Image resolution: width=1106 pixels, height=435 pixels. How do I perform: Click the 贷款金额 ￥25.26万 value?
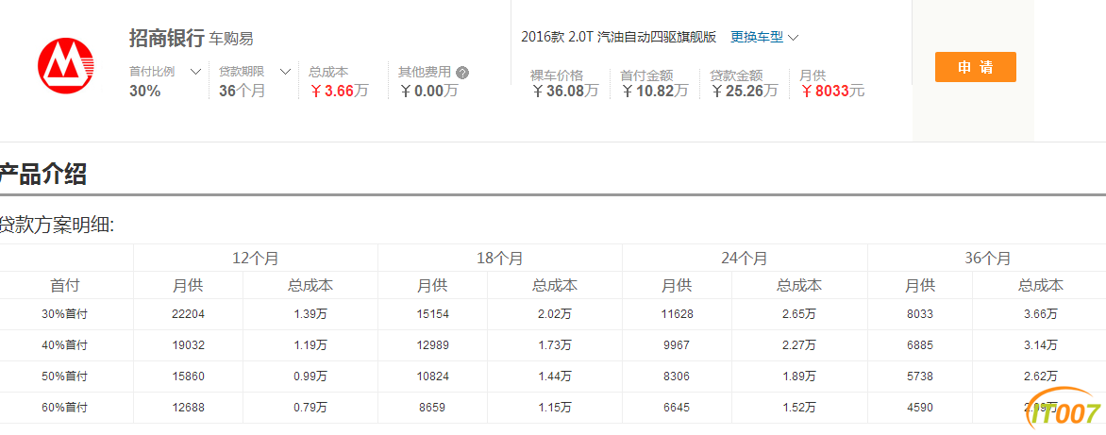point(744,91)
